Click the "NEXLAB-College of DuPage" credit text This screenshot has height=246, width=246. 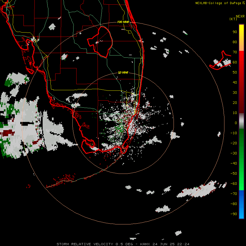click(x=218, y=3)
